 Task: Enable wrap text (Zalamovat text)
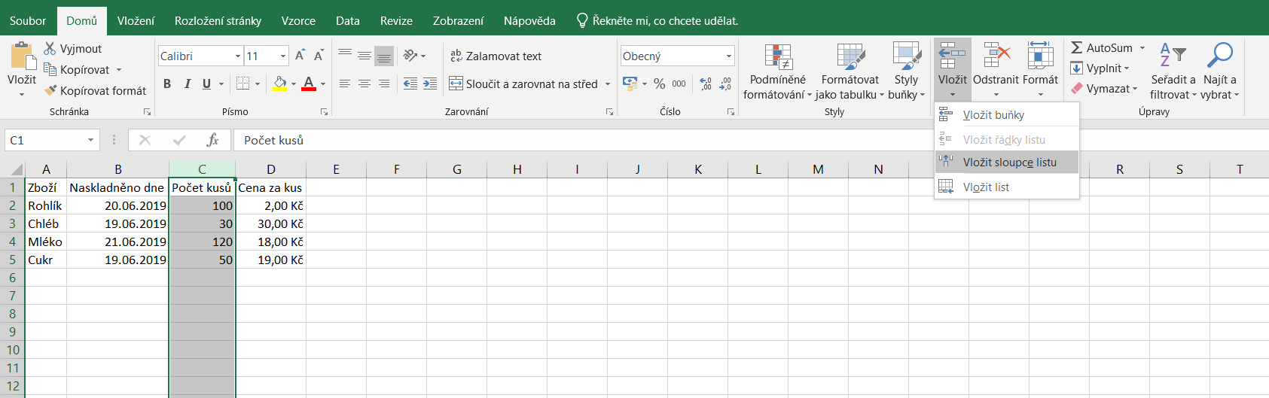tap(496, 56)
